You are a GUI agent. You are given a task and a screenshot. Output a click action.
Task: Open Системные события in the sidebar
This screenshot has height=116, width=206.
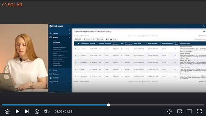[x=58, y=56]
